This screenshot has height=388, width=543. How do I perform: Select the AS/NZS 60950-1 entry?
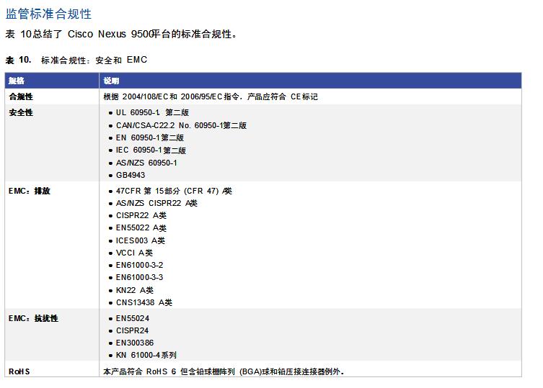146,163
